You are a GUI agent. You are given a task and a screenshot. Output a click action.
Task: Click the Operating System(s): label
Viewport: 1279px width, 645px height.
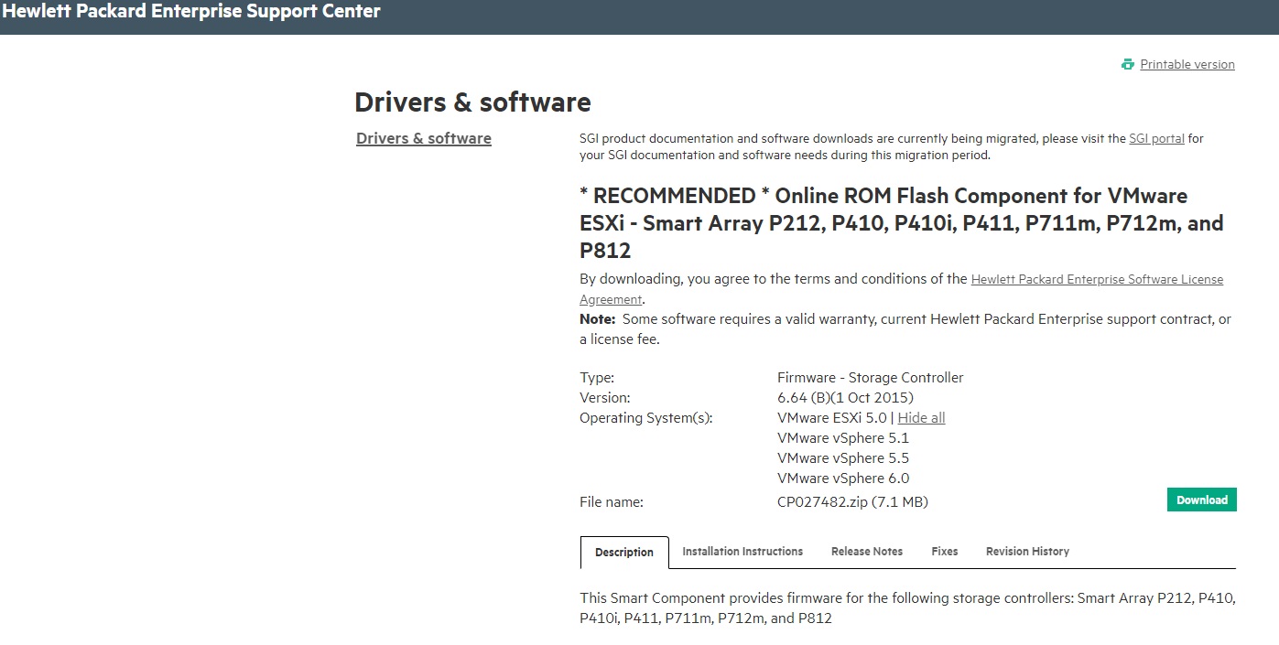point(646,418)
